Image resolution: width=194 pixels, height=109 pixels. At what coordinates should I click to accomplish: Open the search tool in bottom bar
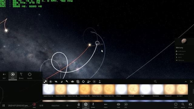click(183, 105)
